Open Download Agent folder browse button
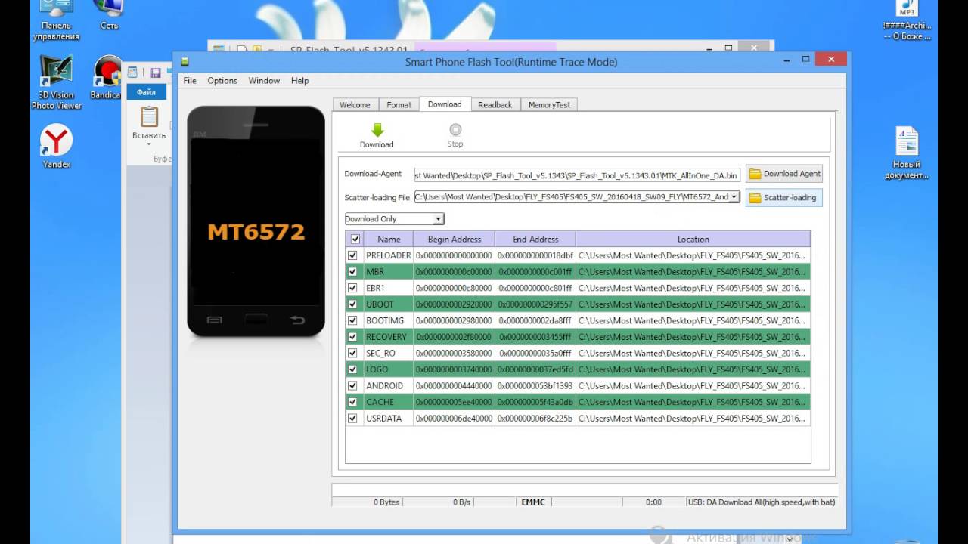Viewport: 968px width, 544px height. [x=784, y=174]
